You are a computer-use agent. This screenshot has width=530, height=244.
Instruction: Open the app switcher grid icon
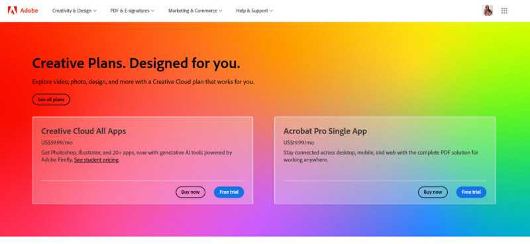tap(504, 11)
